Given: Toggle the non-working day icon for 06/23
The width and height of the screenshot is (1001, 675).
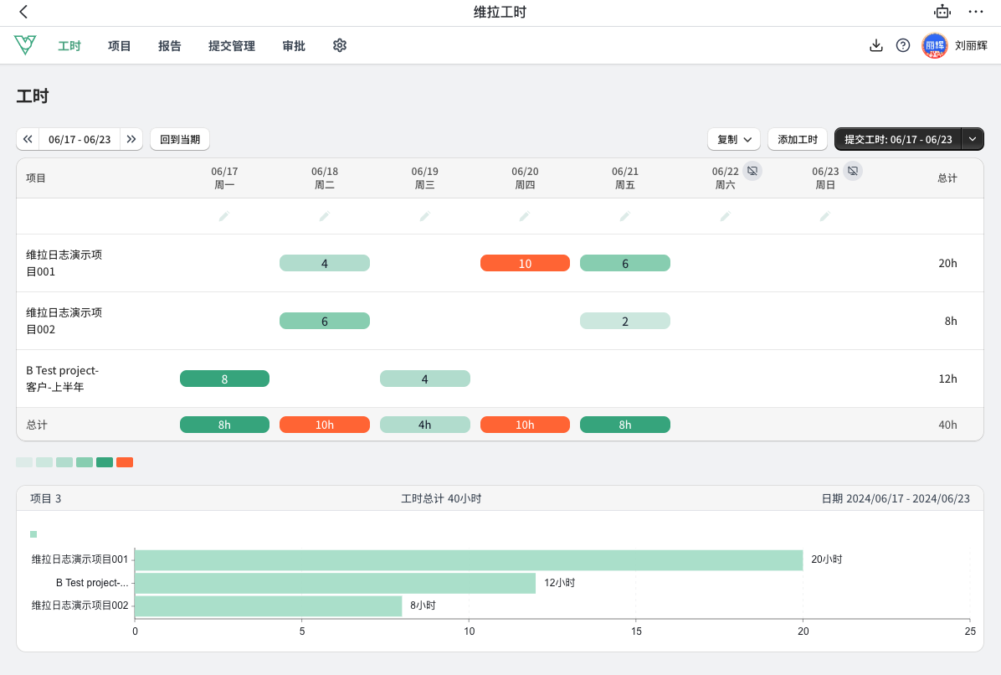Looking at the screenshot, I should click(852, 171).
